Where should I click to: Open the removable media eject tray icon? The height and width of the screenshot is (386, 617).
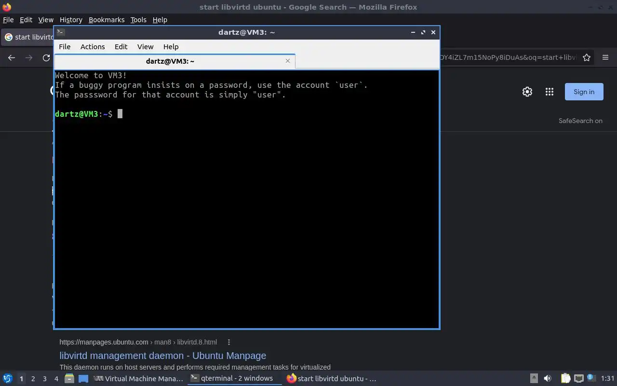[534, 378]
